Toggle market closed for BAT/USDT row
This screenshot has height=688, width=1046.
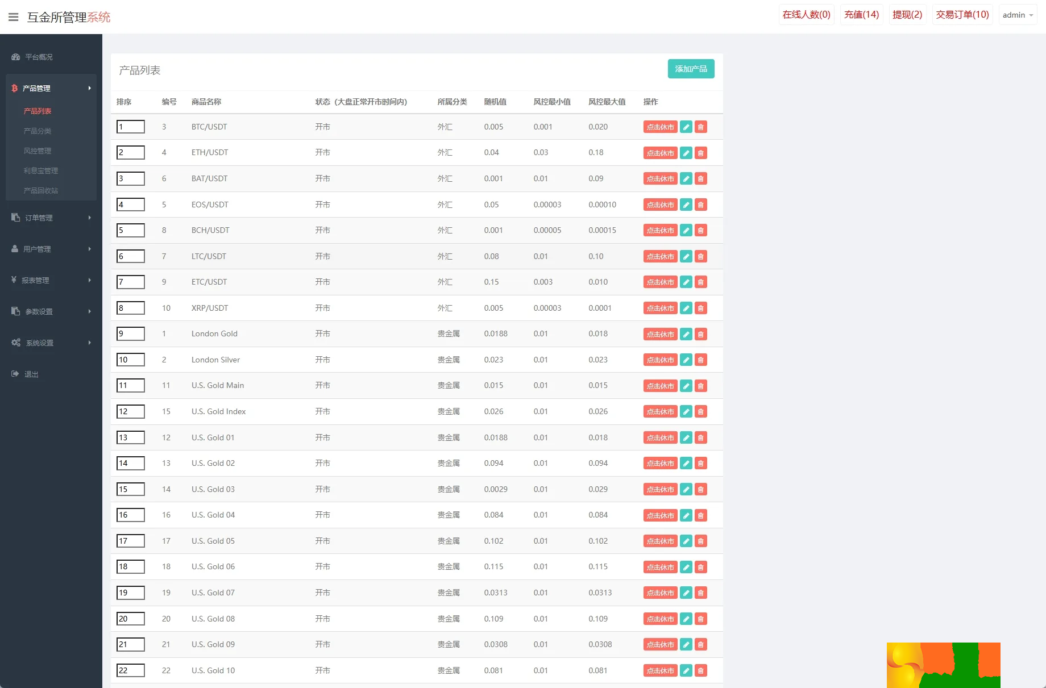(x=660, y=179)
